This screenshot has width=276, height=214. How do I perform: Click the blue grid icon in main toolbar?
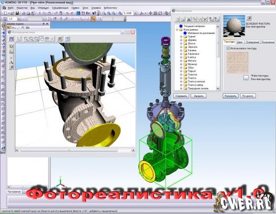point(78,13)
